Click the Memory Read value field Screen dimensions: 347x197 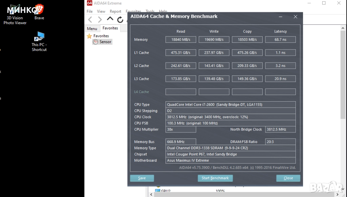181,40
